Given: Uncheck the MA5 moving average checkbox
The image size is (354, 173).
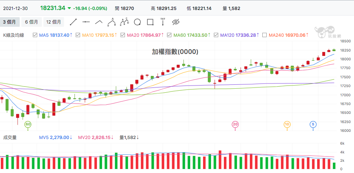Looking at the screenshot, I should (35, 35).
